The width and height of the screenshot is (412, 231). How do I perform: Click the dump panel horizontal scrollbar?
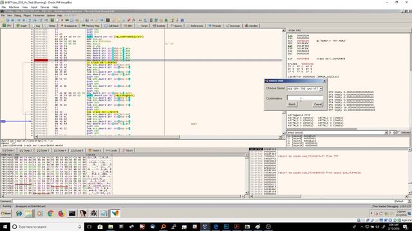click(x=122, y=196)
